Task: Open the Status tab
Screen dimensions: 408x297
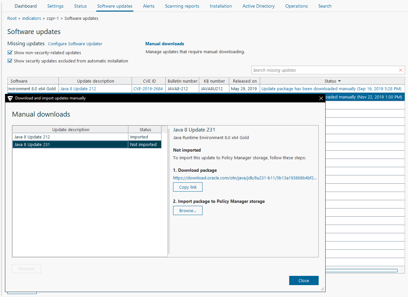Action: pyautogui.click(x=80, y=6)
